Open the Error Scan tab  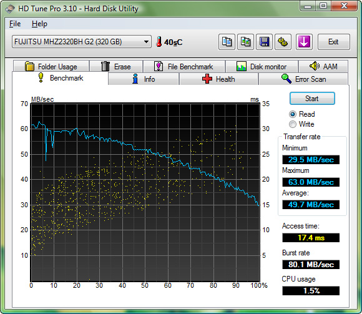(x=303, y=79)
